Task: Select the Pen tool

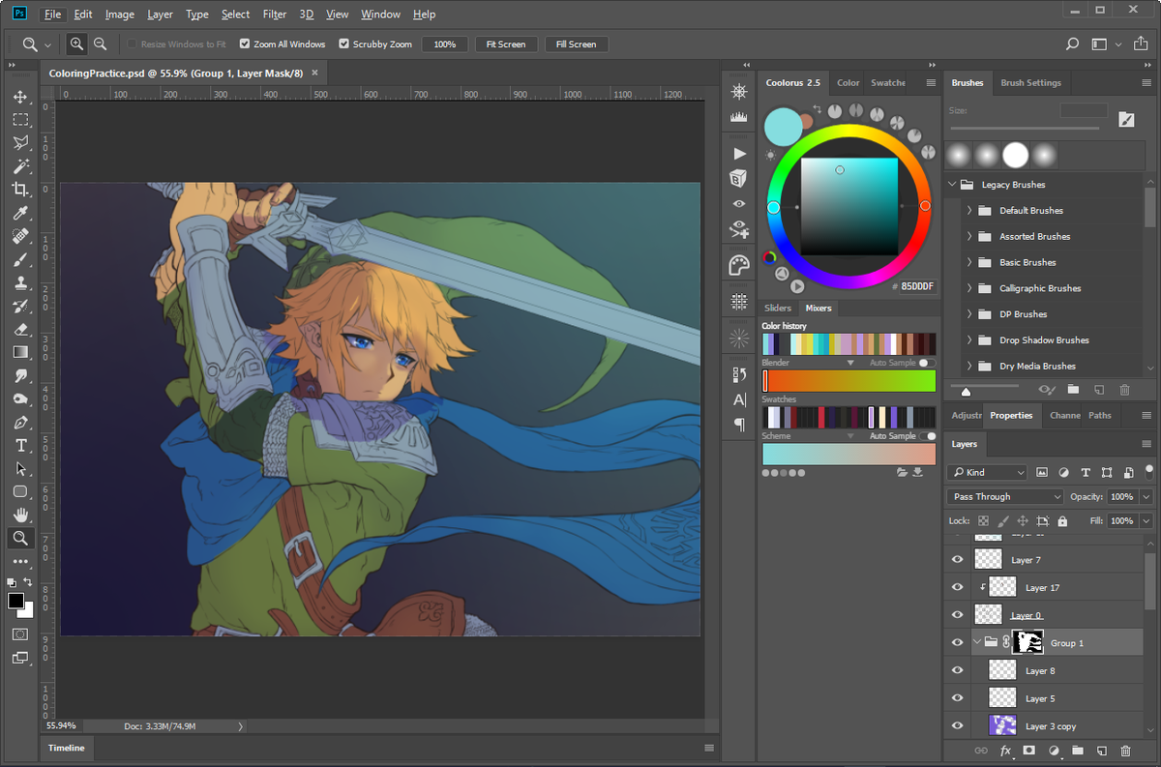Action: (20, 423)
